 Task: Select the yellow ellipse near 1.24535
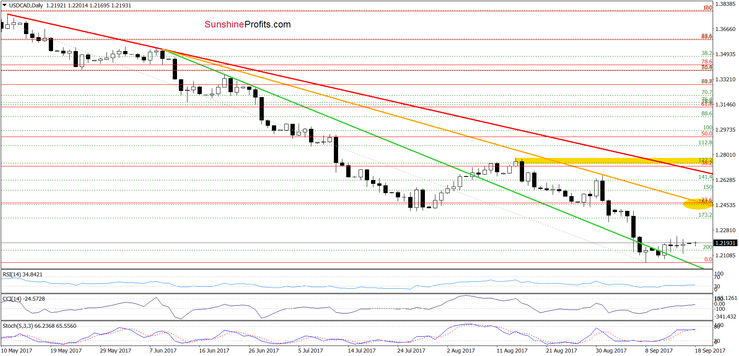point(697,204)
